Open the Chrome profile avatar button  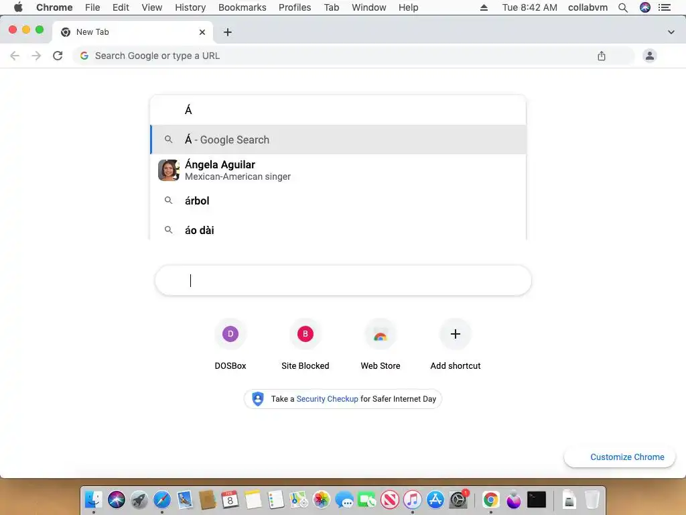(x=650, y=56)
